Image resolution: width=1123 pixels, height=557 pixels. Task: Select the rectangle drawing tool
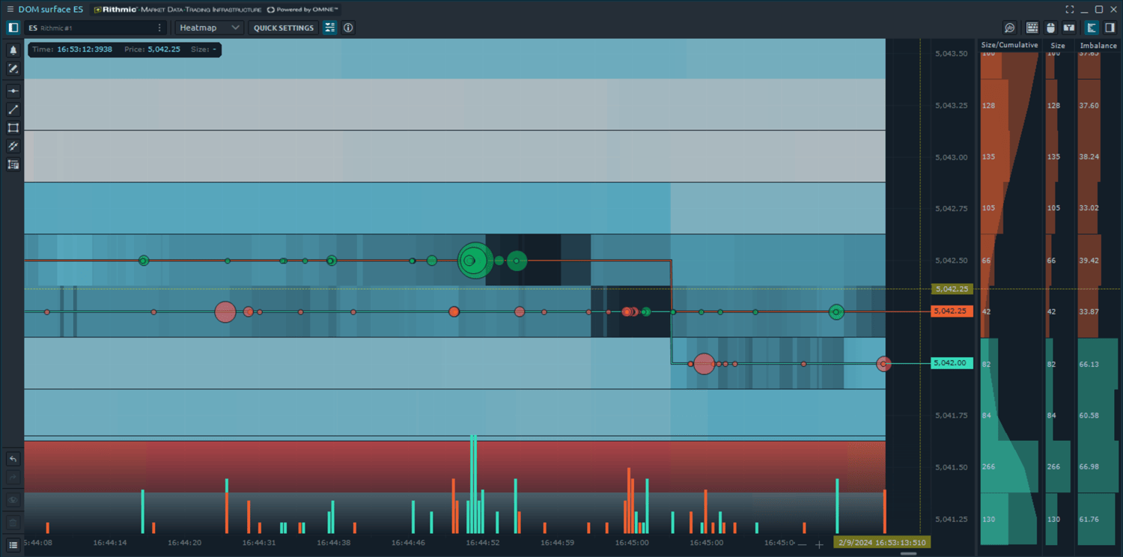[13, 128]
